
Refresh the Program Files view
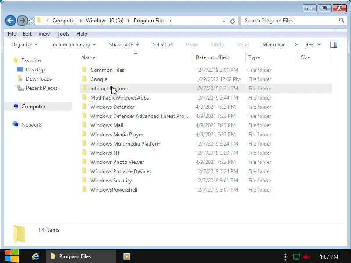[x=233, y=21]
